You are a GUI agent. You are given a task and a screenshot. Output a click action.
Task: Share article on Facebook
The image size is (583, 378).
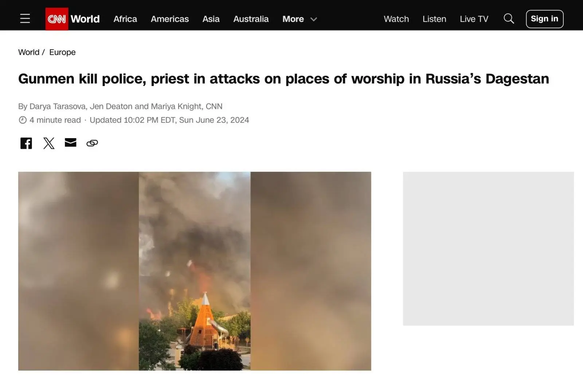pos(26,143)
